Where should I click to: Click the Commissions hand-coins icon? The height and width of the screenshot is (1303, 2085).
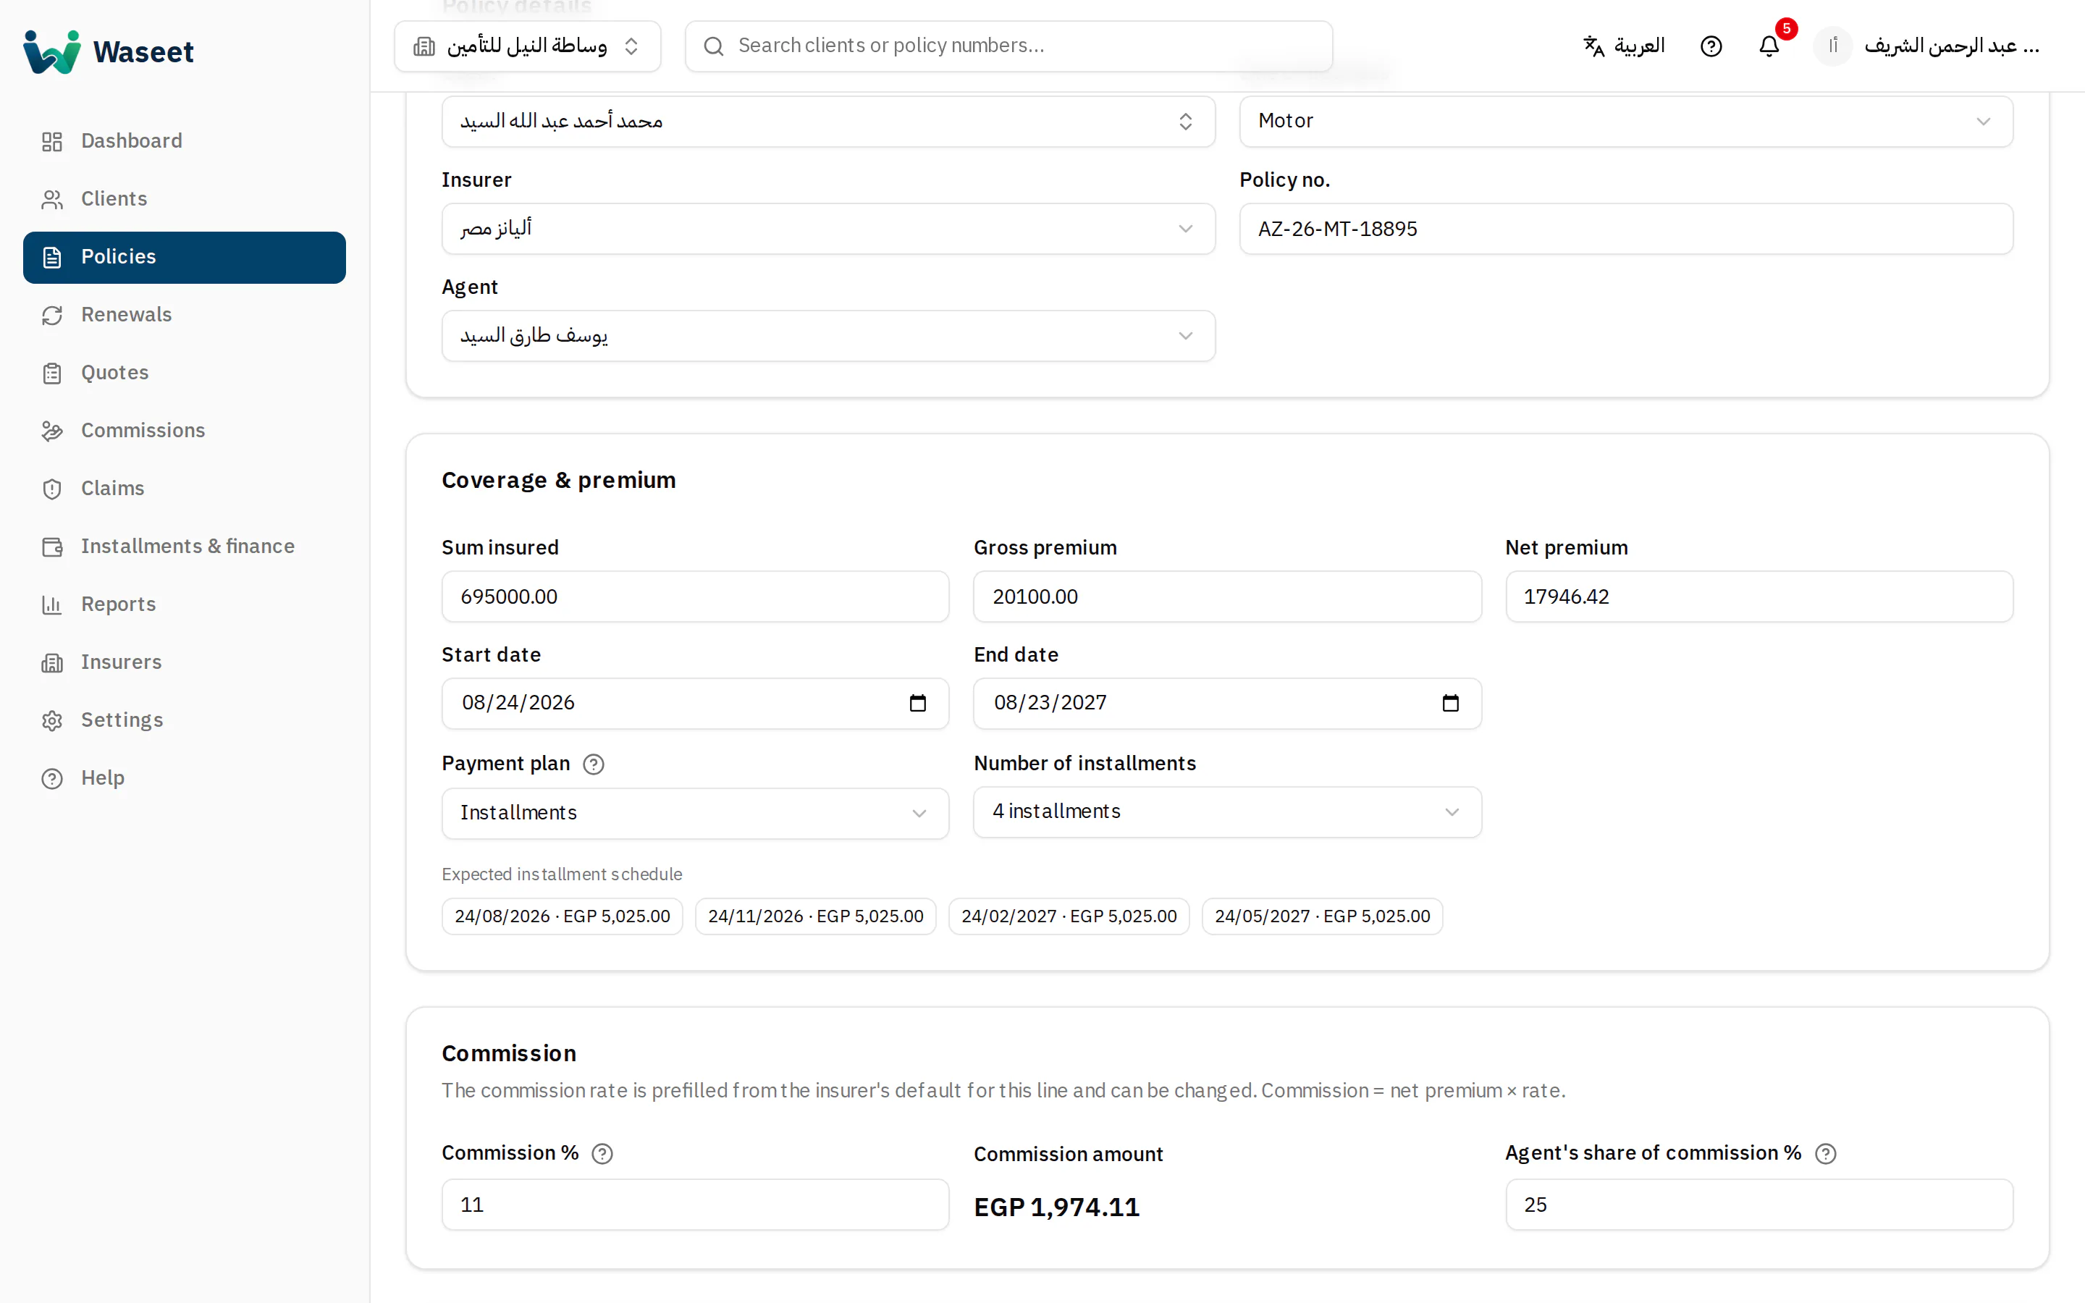[53, 431]
